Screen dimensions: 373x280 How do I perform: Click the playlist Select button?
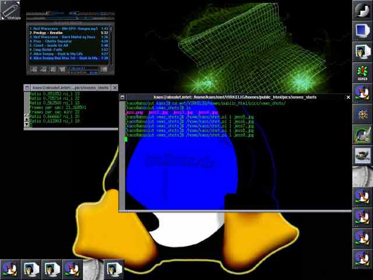[x=53, y=69]
